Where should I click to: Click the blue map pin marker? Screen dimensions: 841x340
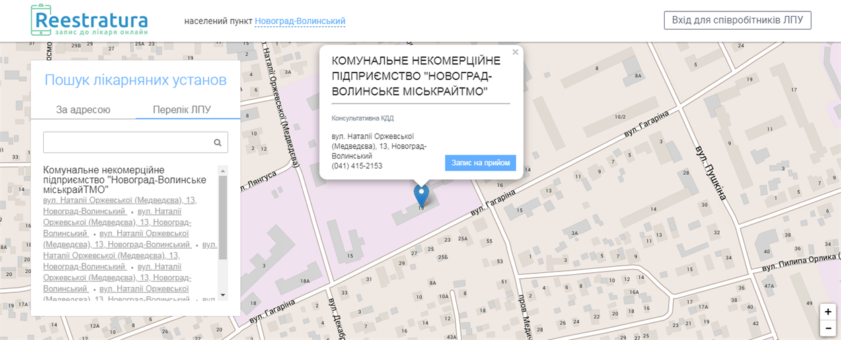point(421,196)
